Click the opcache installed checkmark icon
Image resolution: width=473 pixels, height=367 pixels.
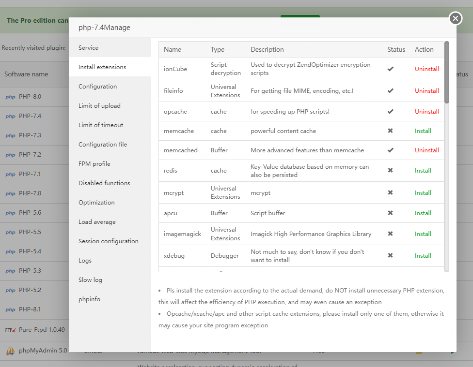390,111
